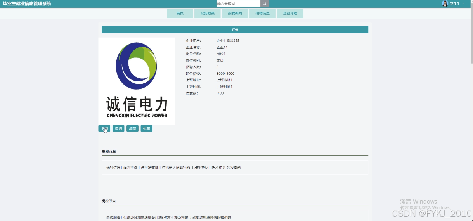Image resolution: width=473 pixels, height=221 pixels.
Task: Click the 职位薪资 label
Action: click(x=193, y=74)
